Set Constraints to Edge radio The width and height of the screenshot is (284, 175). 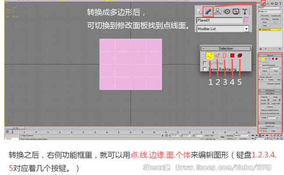tap(270, 131)
